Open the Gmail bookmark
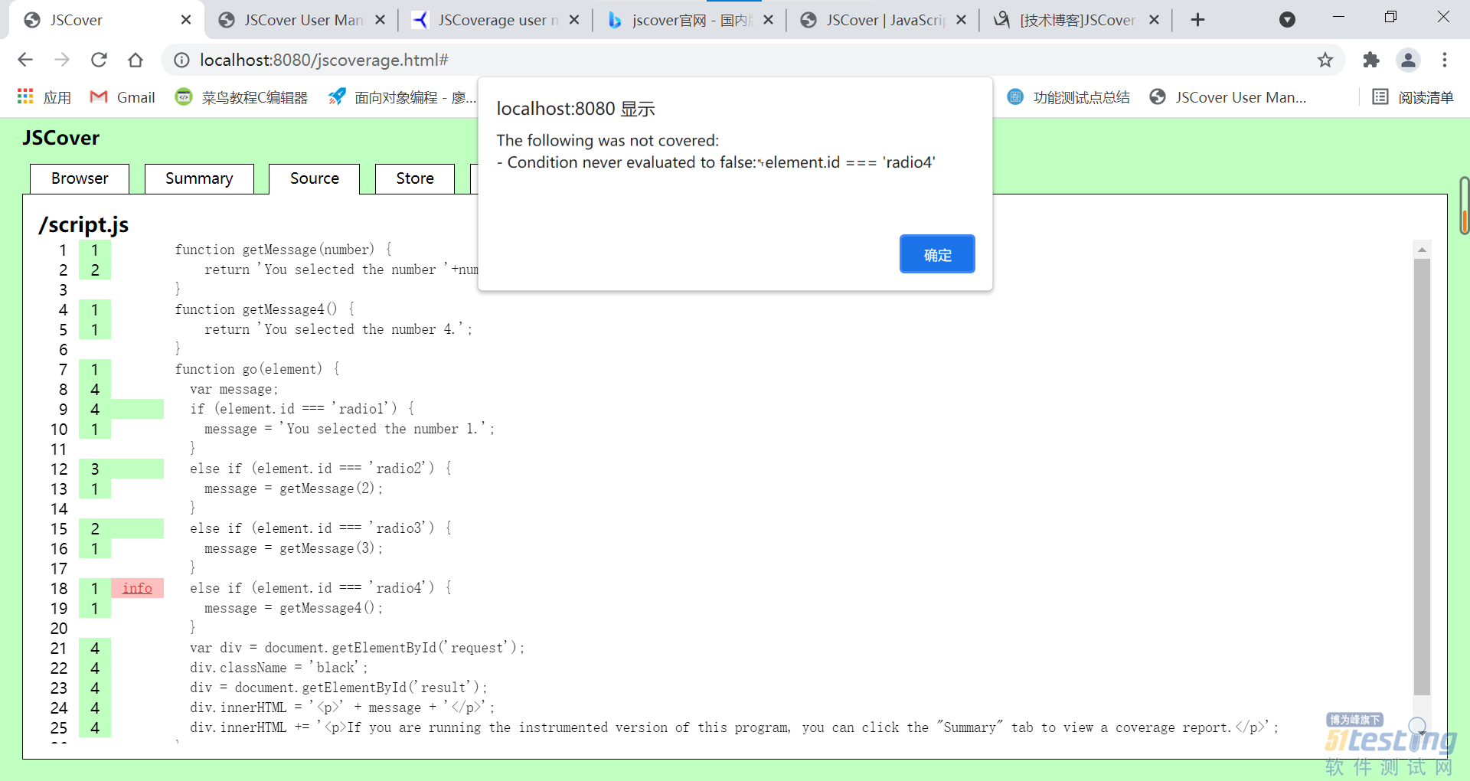Screen dimensions: 1470x781 [122, 97]
